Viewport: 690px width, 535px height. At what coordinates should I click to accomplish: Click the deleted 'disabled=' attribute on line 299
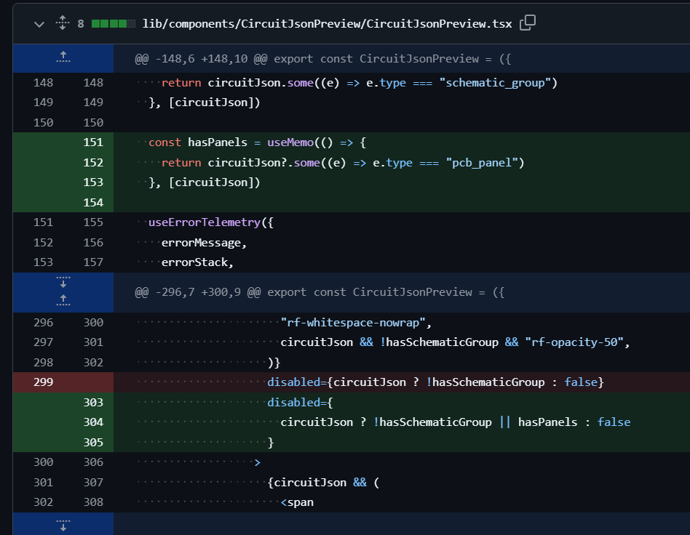[x=296, y=382]
